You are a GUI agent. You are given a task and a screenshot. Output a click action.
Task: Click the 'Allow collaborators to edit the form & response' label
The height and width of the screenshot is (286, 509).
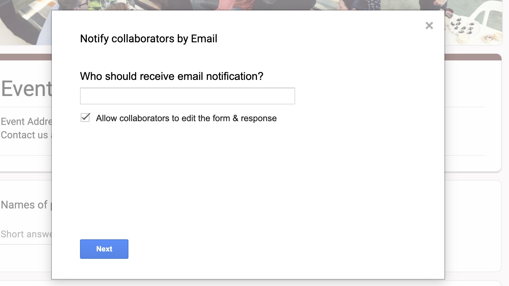point(186,118)
